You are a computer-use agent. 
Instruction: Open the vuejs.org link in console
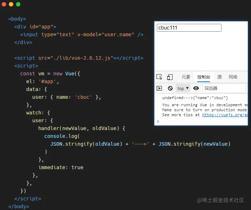pyautogui.click(x=225, y=115)
